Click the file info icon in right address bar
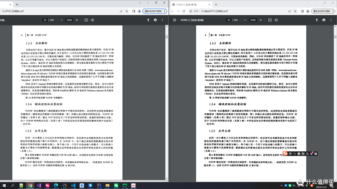 pyautogui.click(x=191, y=11)
